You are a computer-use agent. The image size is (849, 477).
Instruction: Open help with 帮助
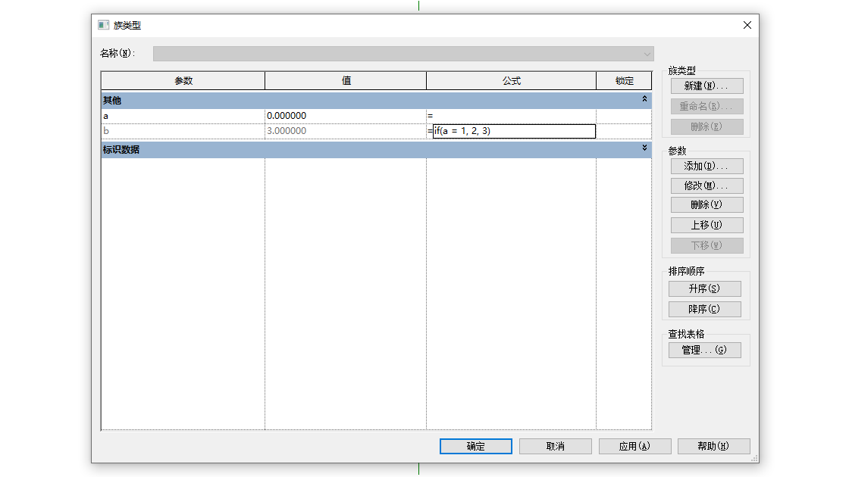click(x=713, y=446)
